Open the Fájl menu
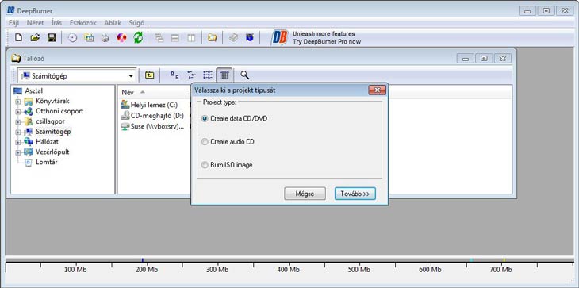Image resolution: width=579 pixels, height=288 pixels. [13, 23]
